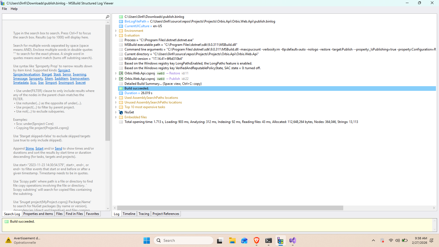Viewport: 439px width, 247px height.
Task: Open the MSBuild Log Viewer taskbar icon
Action: pyautogui.click(x=280, y=240)
